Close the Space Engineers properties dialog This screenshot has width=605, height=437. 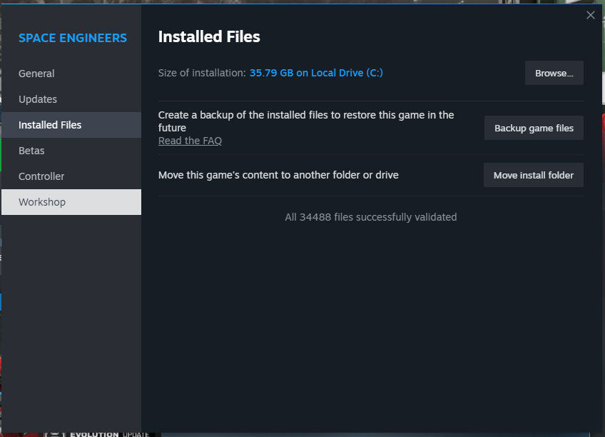point(590,15)
